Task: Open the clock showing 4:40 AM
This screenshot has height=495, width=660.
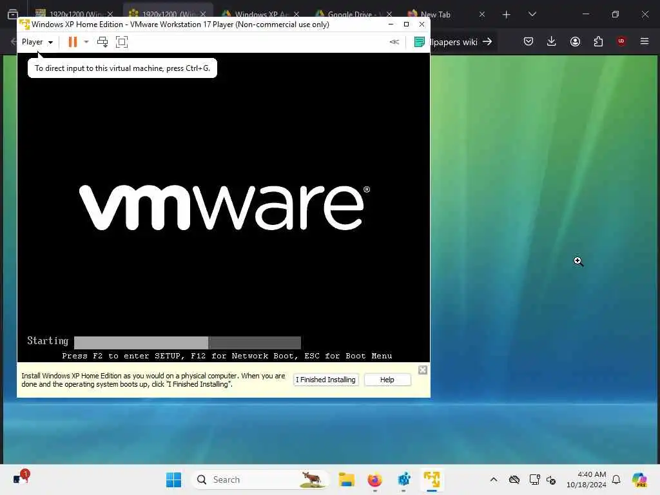Action: 587,480
